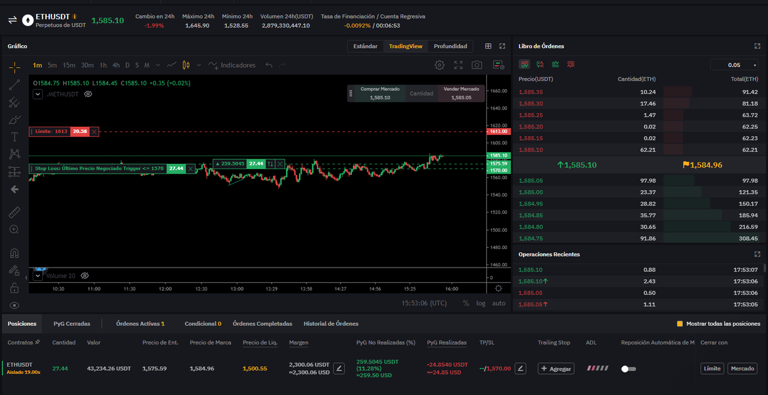This screenshot has height=395, width=768.
Task: Toggle visibility of .METHUSDT series
Action: click(88, 94)
